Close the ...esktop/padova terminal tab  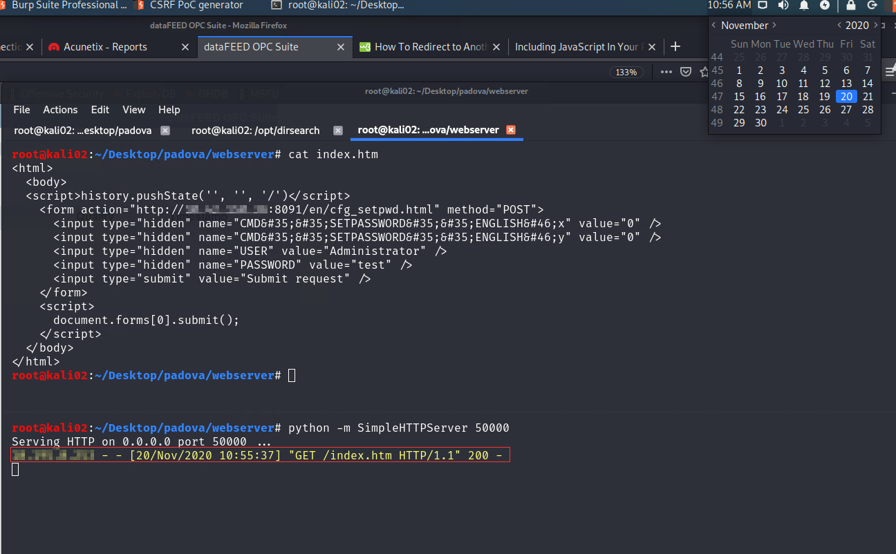click(165, 130)
